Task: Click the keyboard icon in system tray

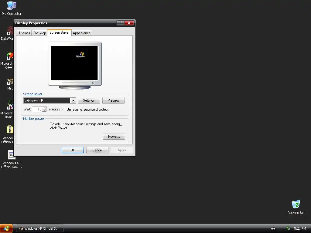Action: click(x=273, y=229)
